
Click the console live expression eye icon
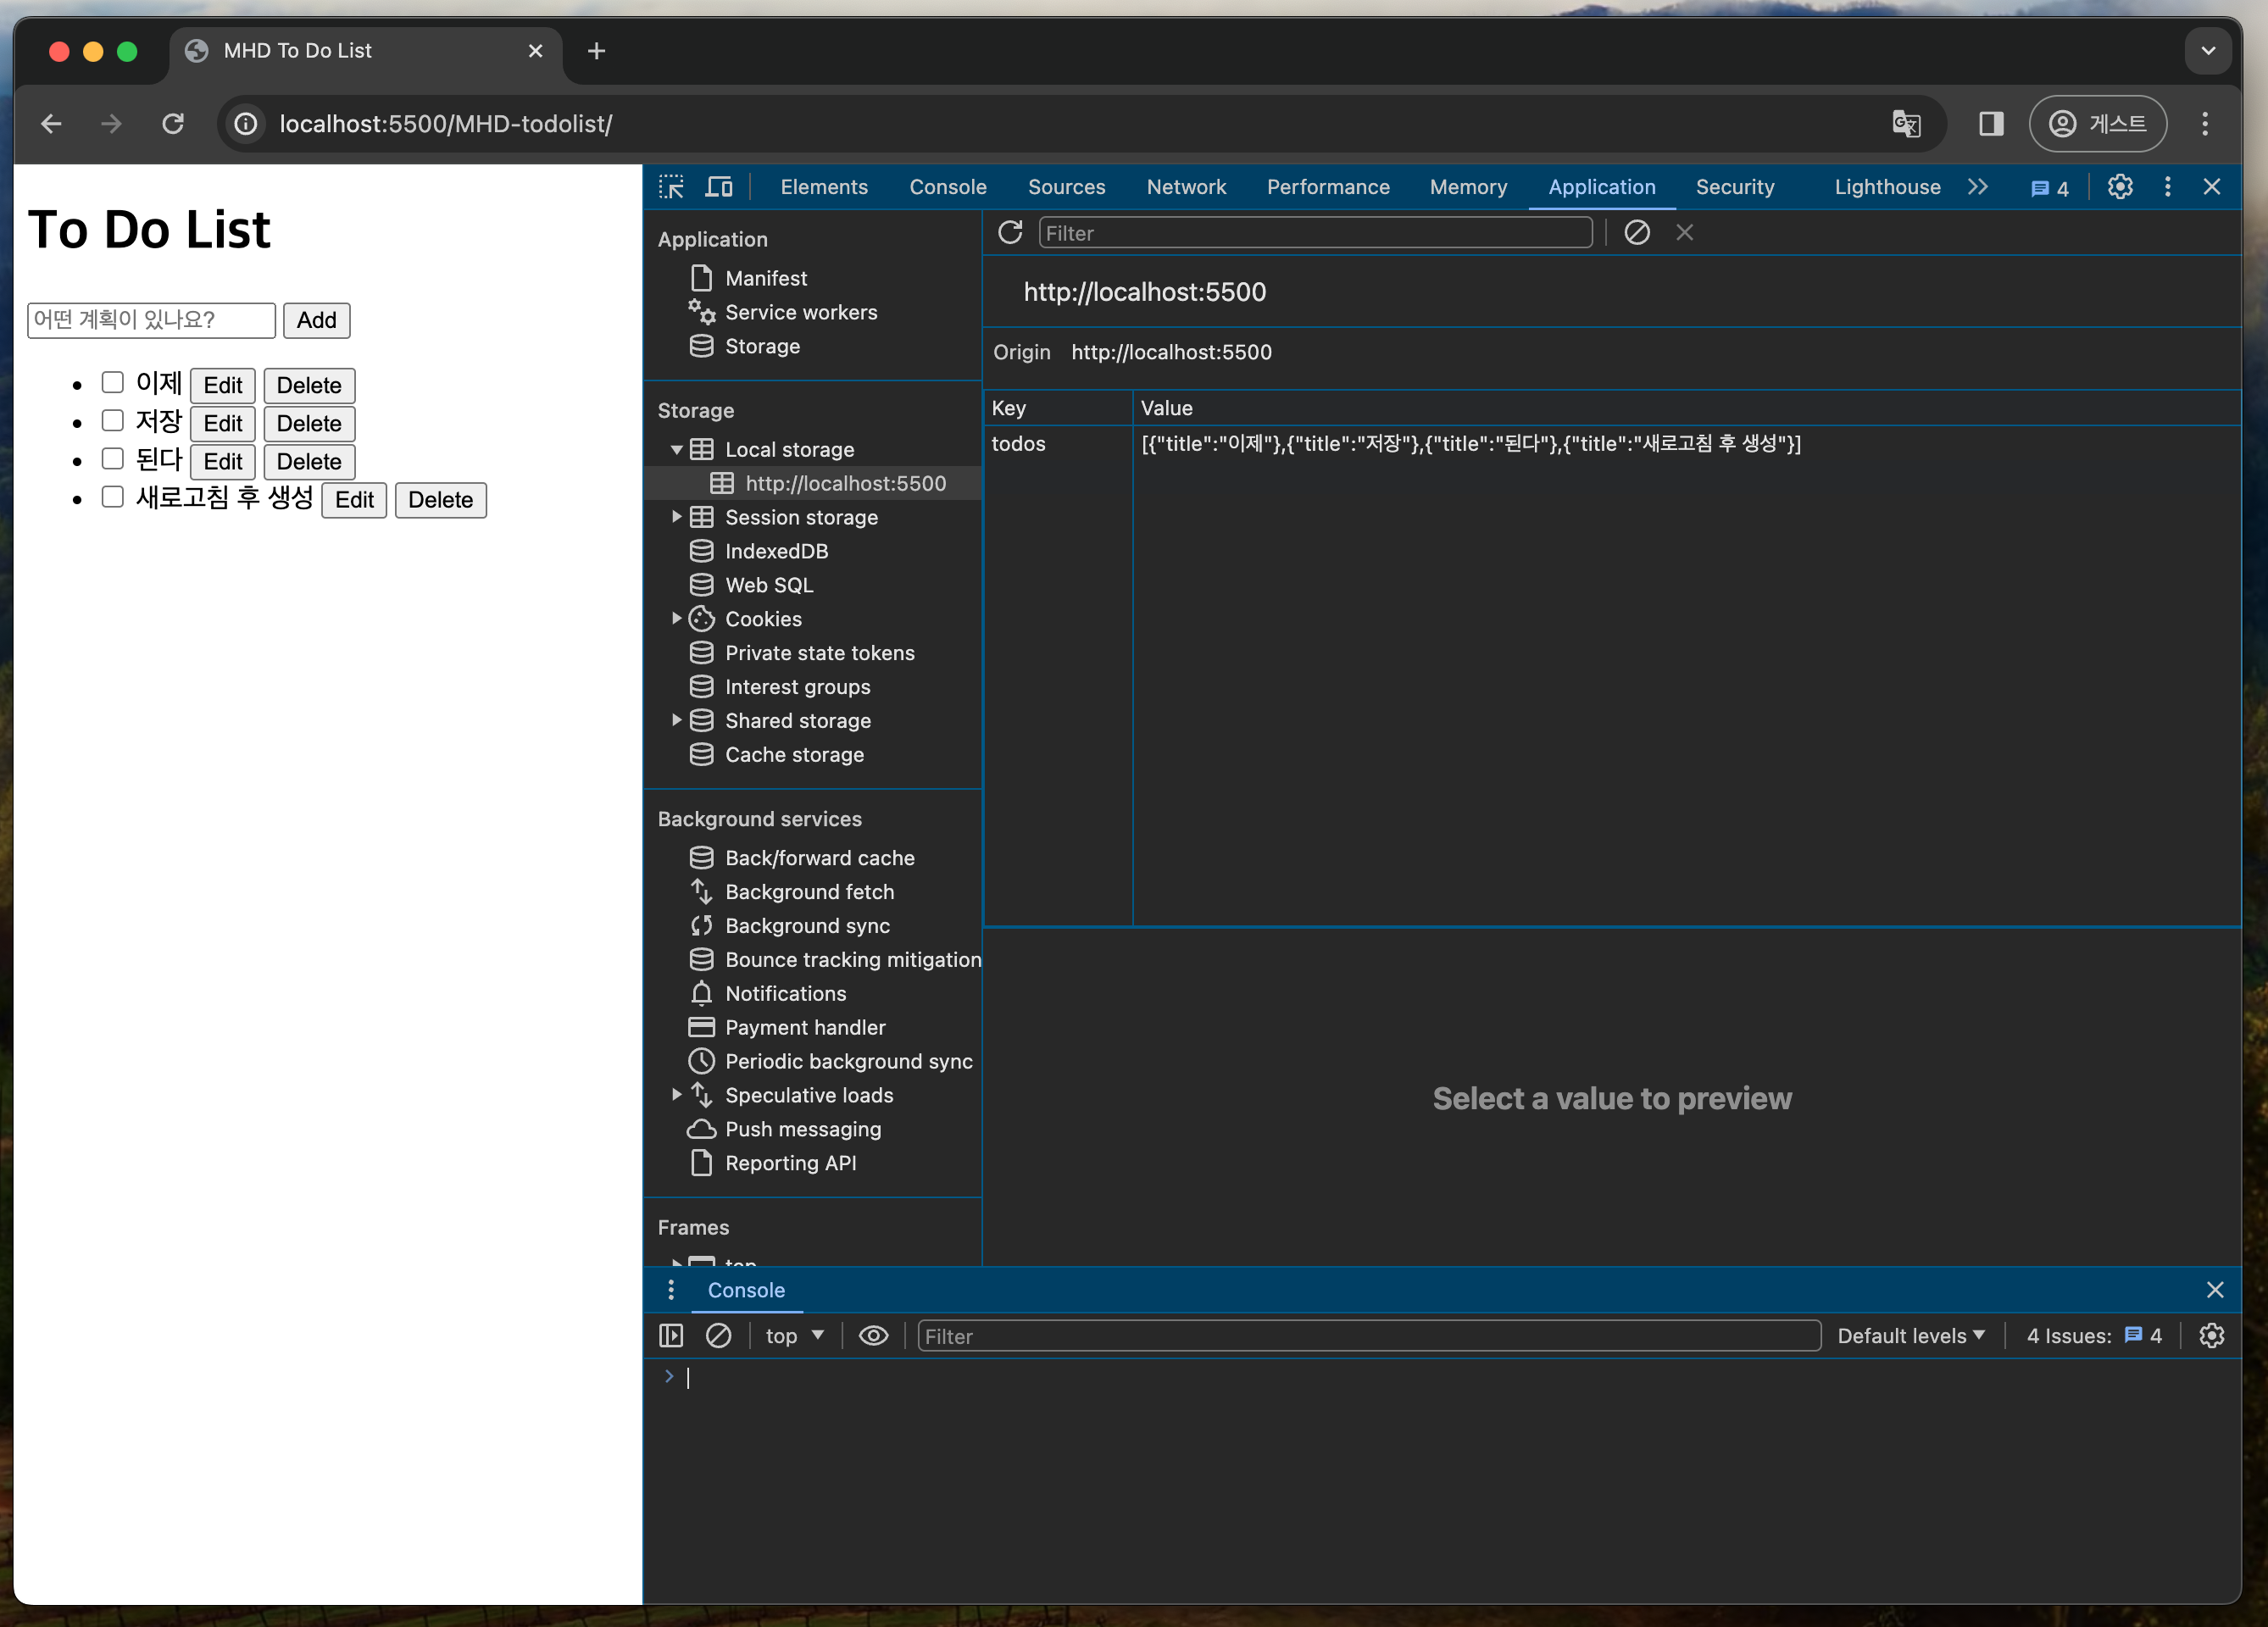pyautogui.click(x=873, y=1336)
